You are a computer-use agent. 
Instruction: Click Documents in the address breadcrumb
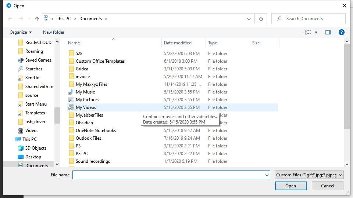point(90,19)
